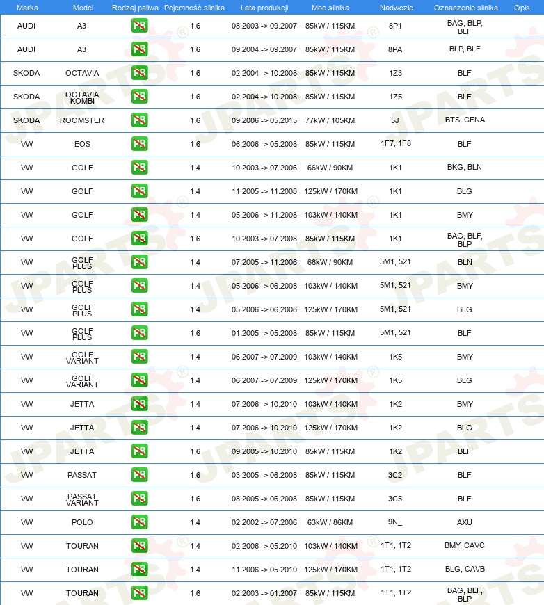The height and width of the screenshot is (605, 544).
Task: Click fuel icon in Jetta BMY row
Action: click(139, 404)
